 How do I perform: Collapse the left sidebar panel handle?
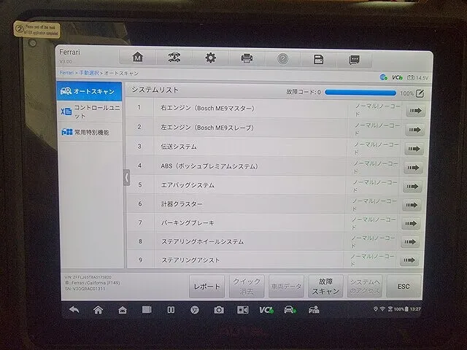tap(126, 177)
